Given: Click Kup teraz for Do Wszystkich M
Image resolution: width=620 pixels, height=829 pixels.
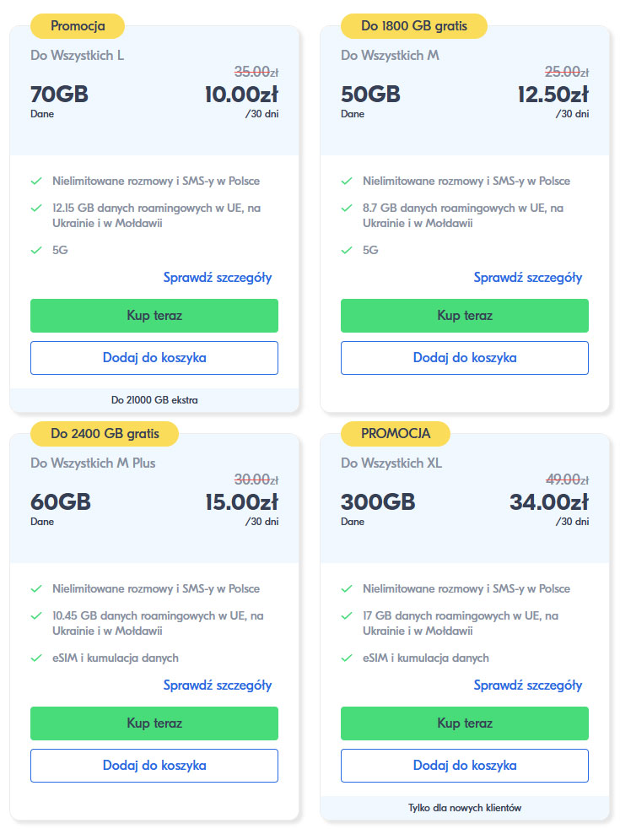Looking at the screenshot, I should [x=464, y=316].
